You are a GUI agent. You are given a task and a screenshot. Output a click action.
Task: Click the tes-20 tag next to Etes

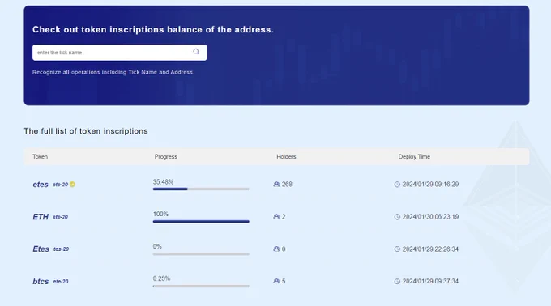(61, 249)
